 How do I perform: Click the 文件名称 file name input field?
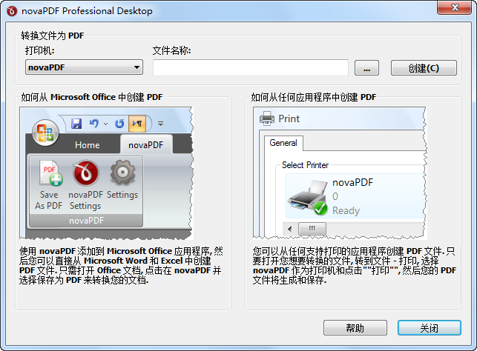[x=250, y=67]
